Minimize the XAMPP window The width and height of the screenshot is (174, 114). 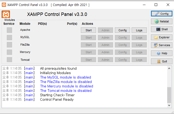(144, 5)
